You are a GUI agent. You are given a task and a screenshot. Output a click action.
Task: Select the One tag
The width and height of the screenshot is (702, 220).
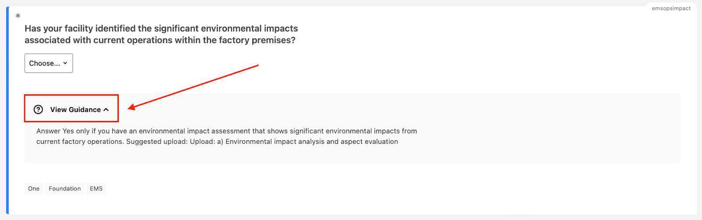point(34,189)
